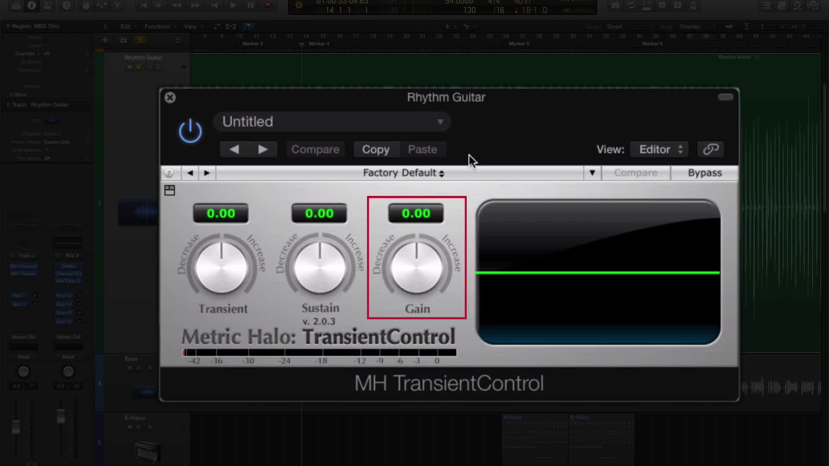Viewport: 829px width, 466px height.
Task: Open the black triangle preset options menu
Action: [x=592, y=173]
